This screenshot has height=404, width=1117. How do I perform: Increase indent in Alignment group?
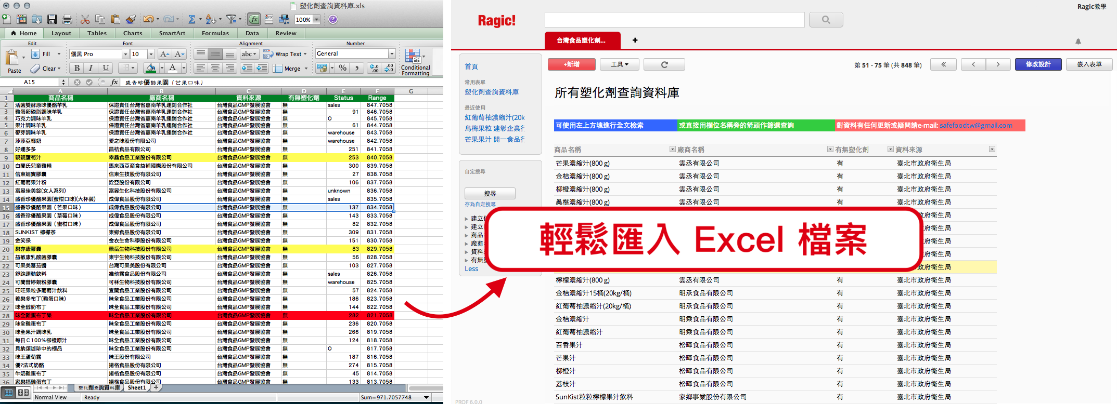[262, 68]
